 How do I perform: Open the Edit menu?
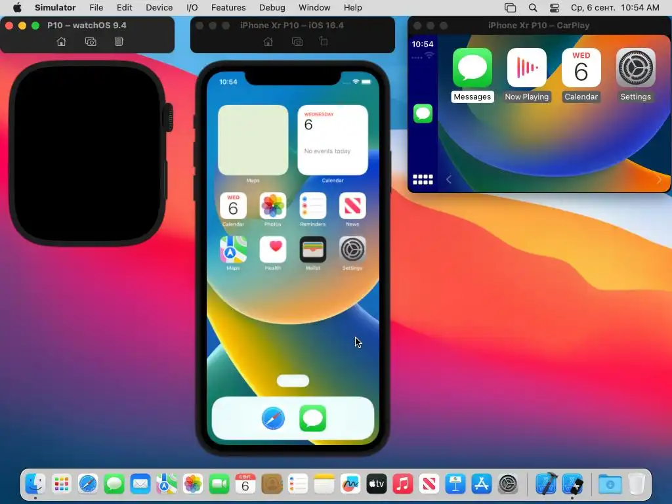(124, 8)
